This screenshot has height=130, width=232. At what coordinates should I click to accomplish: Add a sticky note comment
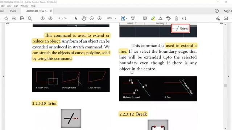pos(145,18)
